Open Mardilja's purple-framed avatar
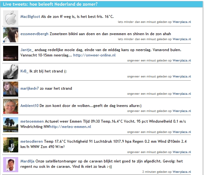204x175 pixels. [x=11, y=165]
